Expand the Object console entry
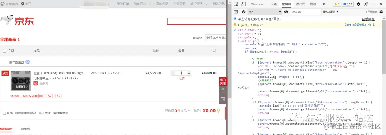 [x=252, y=25]
